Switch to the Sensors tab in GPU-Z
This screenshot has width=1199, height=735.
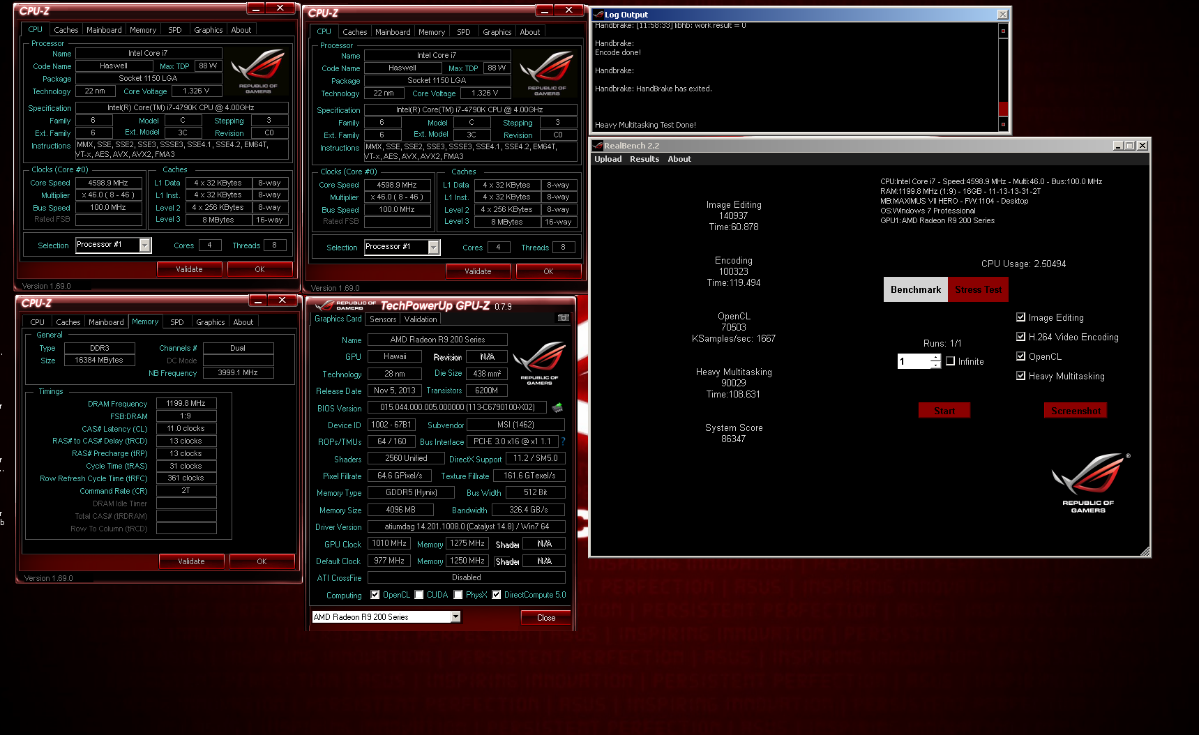[x=383, y=319]
